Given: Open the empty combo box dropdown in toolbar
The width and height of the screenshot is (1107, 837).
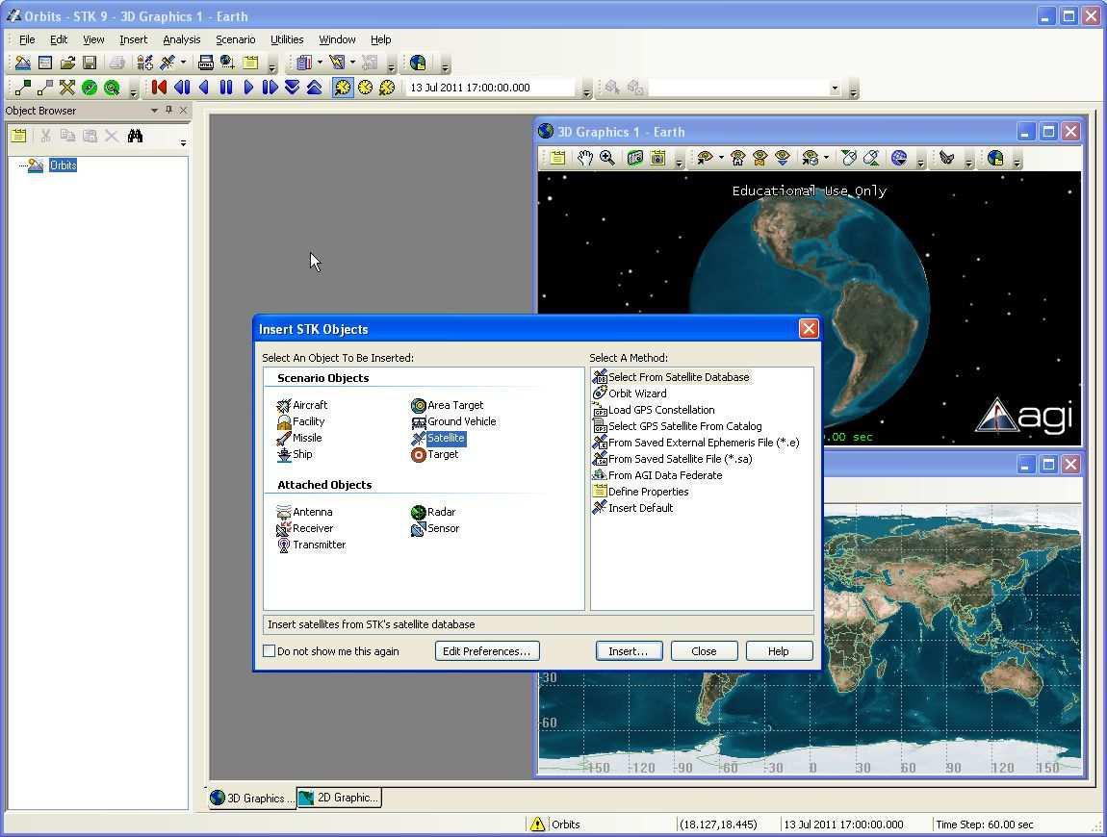Looking at the screenshot, I should point(836,89).
